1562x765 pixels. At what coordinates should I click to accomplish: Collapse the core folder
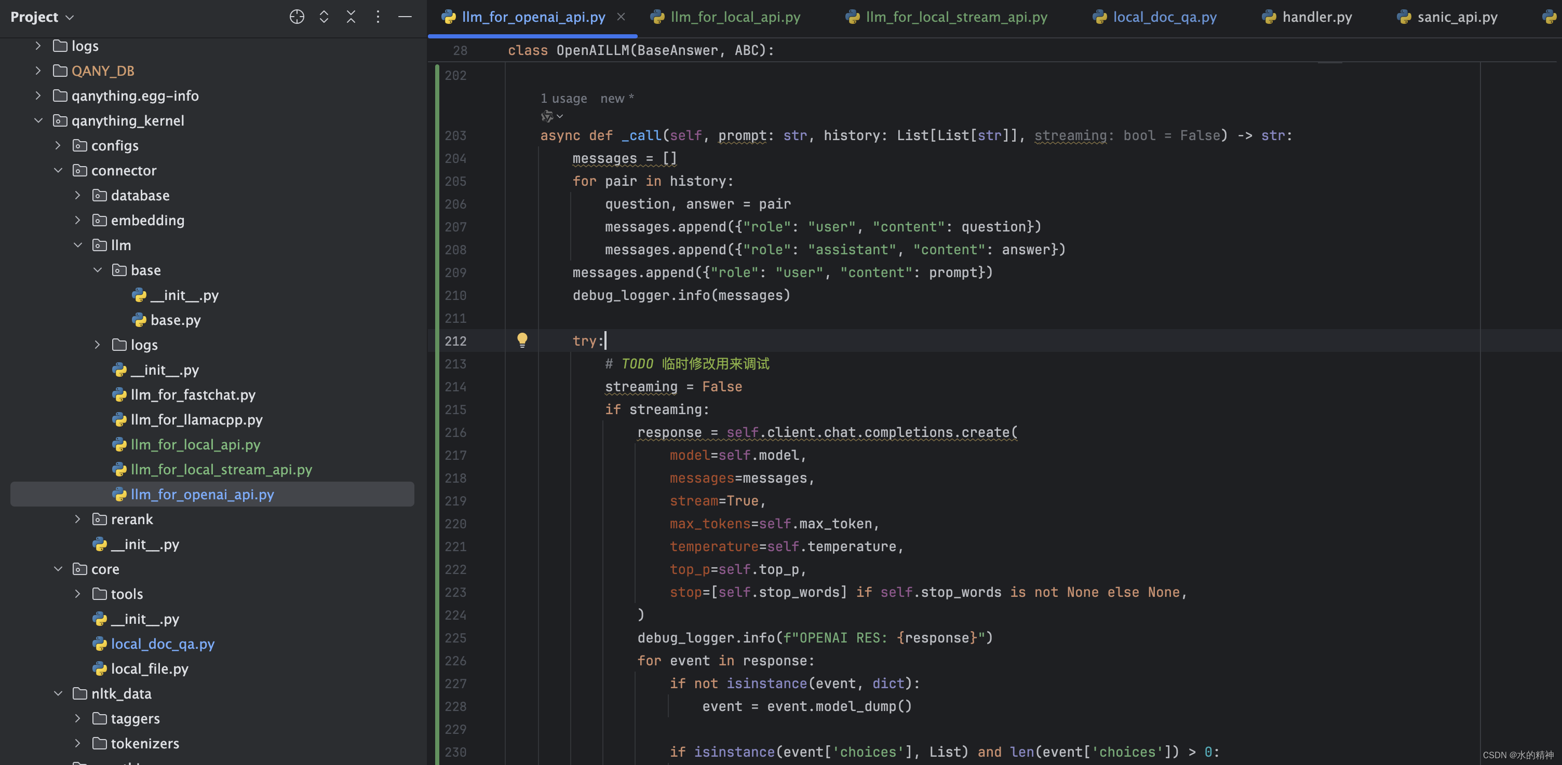(58, 569)
